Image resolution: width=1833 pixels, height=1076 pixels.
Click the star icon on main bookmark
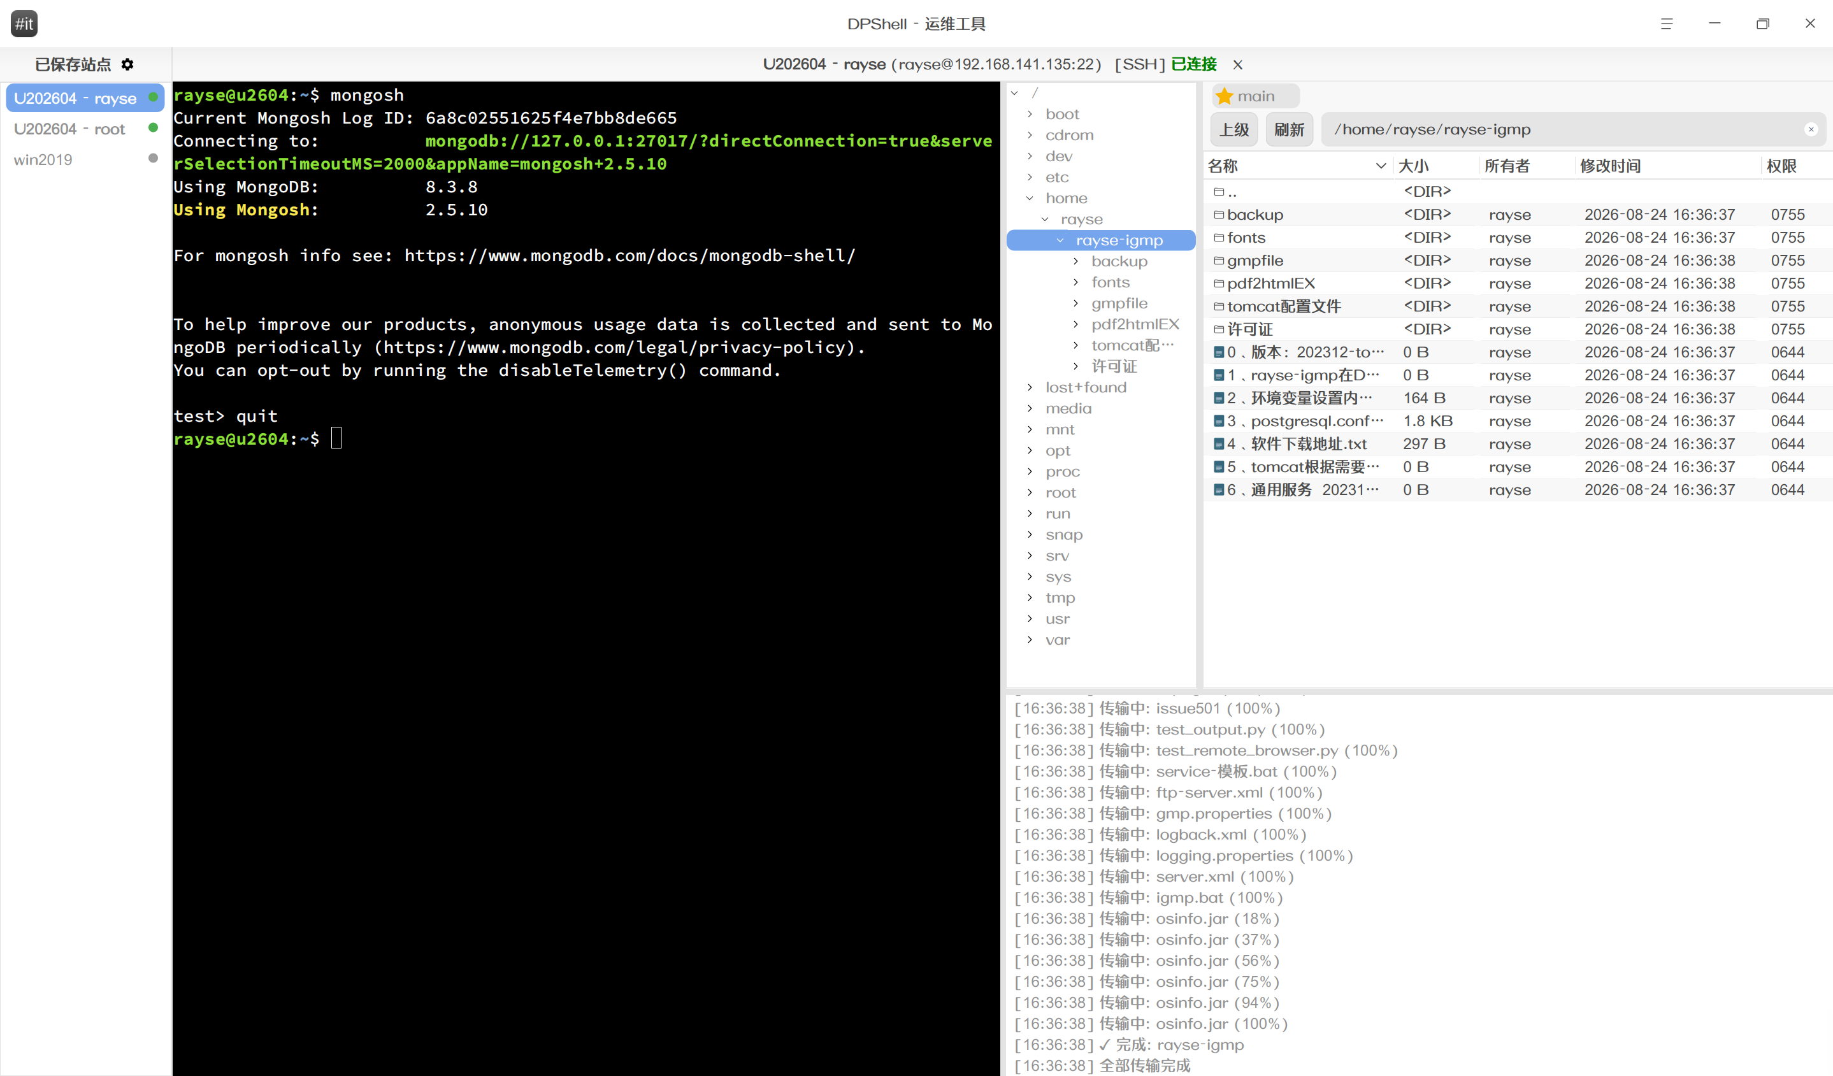[1224, 96]
